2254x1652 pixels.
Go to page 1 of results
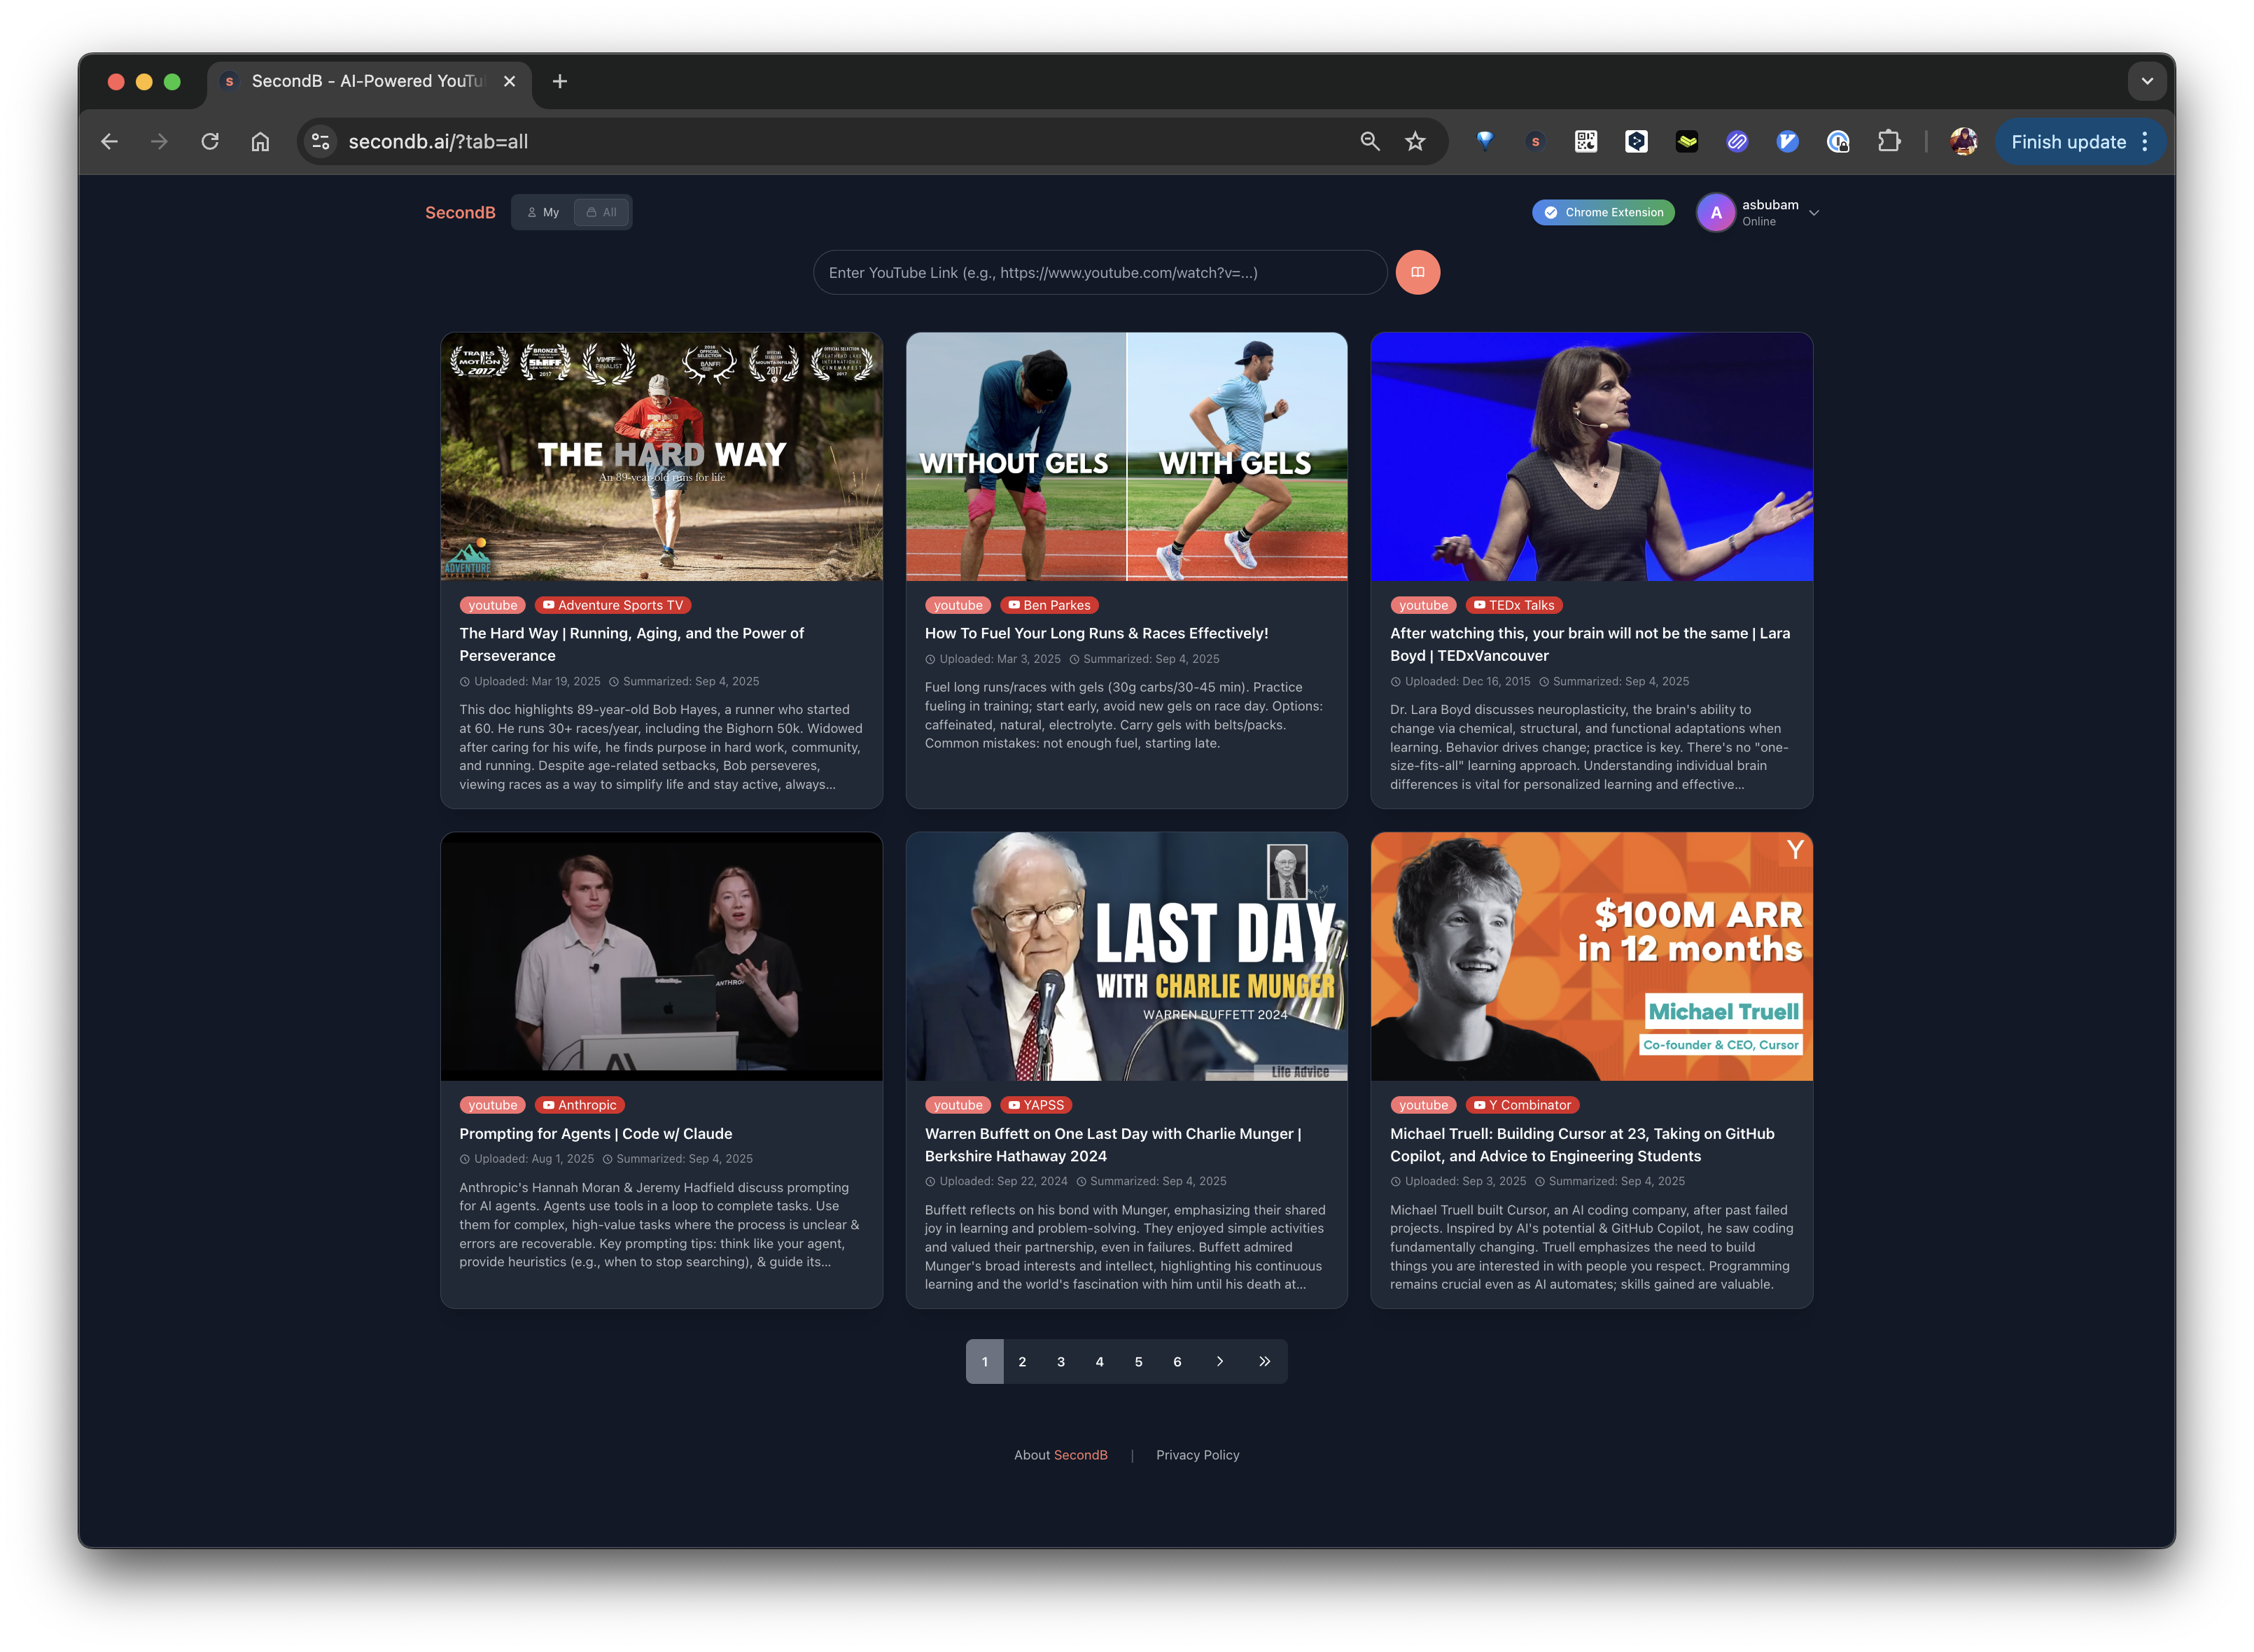pos(985,1361)
